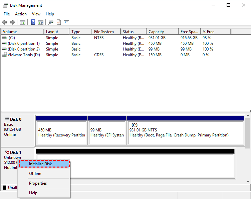Click the Show/Hide Console Tree icon
The height and width of the screenshot is (199, 251).
pyautogui.click(x=23, y=22)
